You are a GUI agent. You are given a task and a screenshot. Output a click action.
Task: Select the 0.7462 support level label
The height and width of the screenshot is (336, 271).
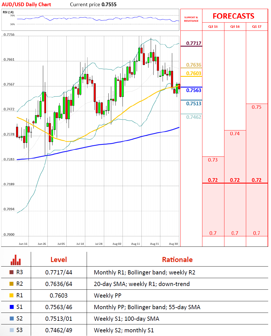193,117
